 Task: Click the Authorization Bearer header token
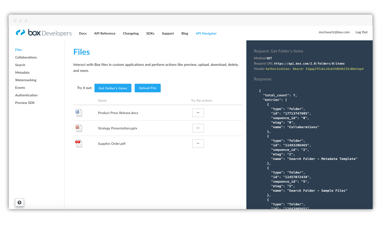pyautogui.click(x=315, y=69)
